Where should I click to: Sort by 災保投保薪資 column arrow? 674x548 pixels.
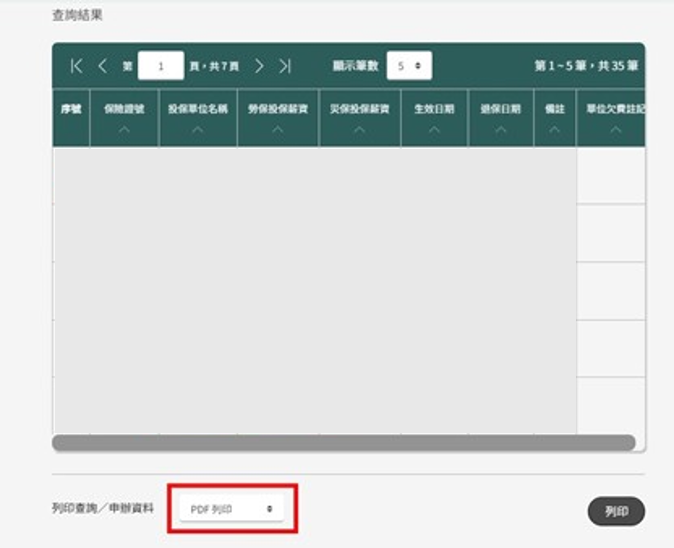pyautogui.click(x=360, y=129)
